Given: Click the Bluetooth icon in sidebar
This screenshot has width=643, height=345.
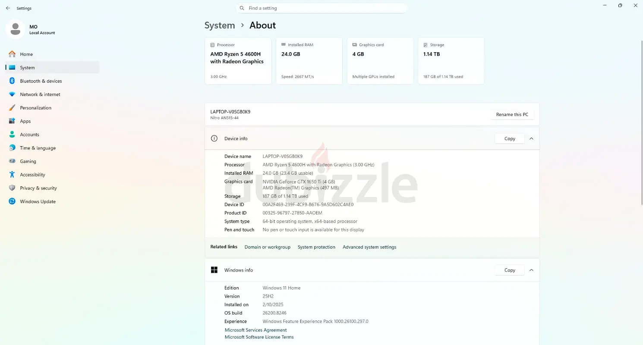Looking at the screenshot, I should click(x=12, y=81).
